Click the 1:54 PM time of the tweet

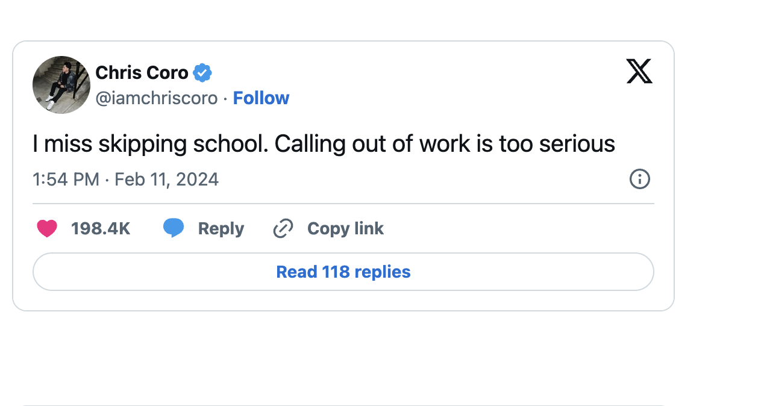66,180
